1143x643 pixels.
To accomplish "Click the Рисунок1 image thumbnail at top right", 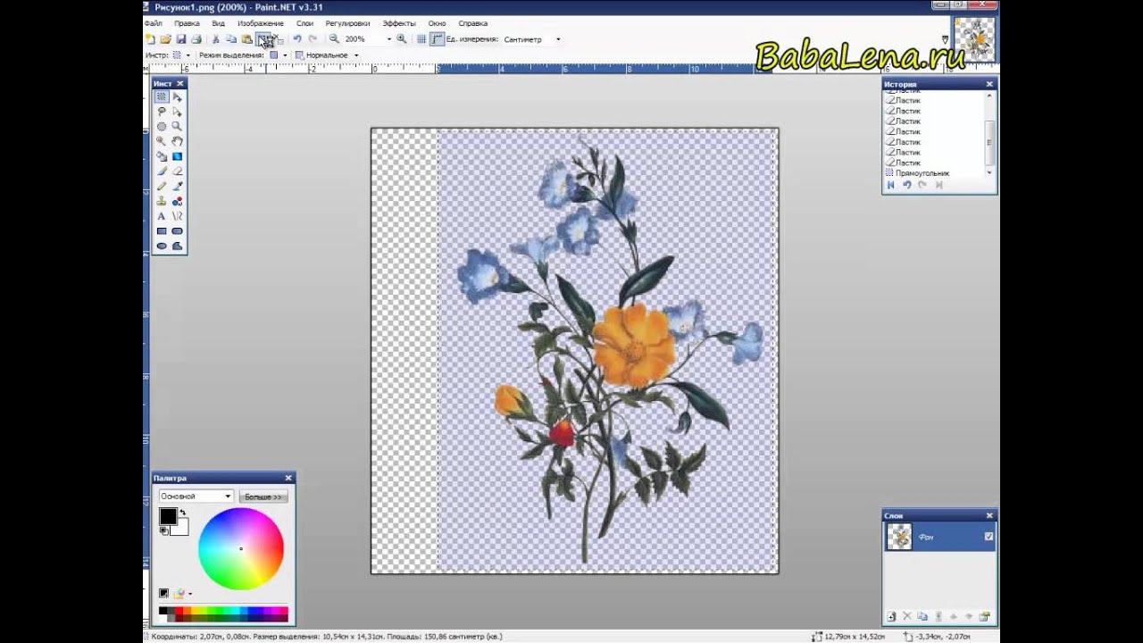I will 973,39.
